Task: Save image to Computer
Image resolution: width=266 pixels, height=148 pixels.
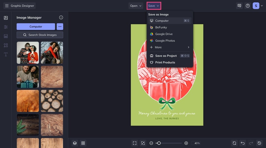Action: (170, 21)
